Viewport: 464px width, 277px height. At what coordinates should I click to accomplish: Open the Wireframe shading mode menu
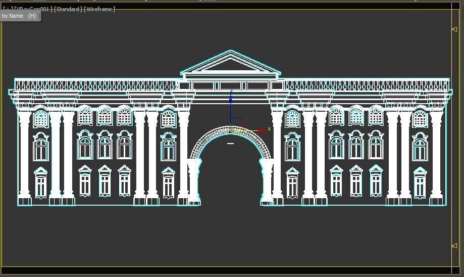99,9
